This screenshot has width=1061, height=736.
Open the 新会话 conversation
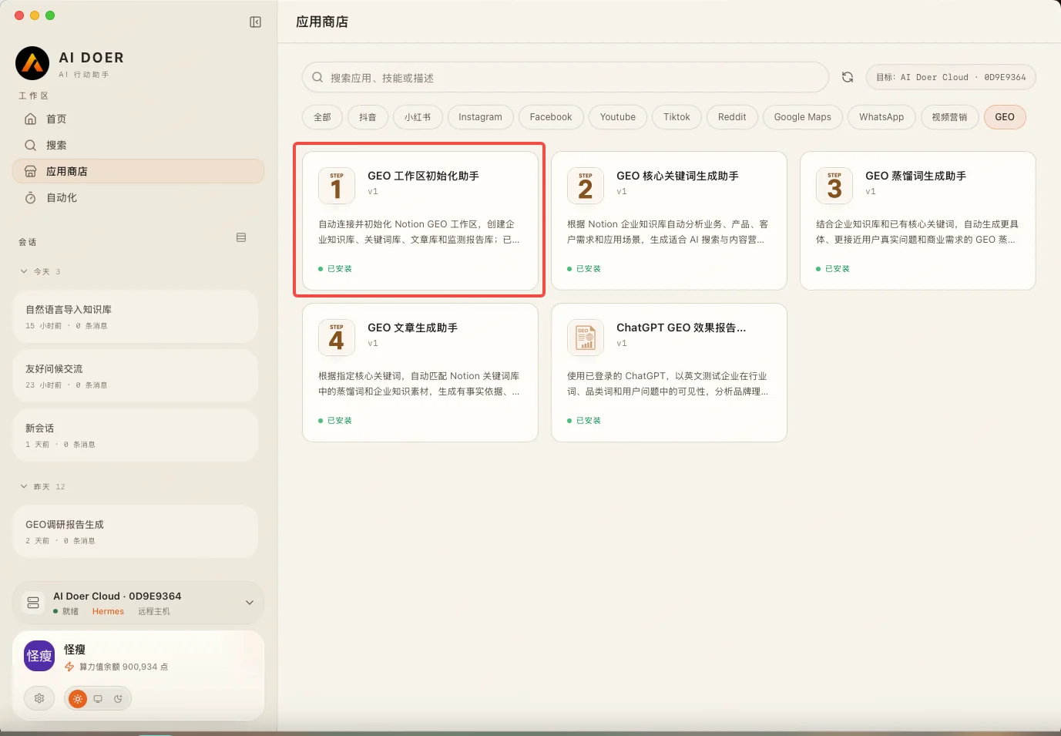click(136, 435)
